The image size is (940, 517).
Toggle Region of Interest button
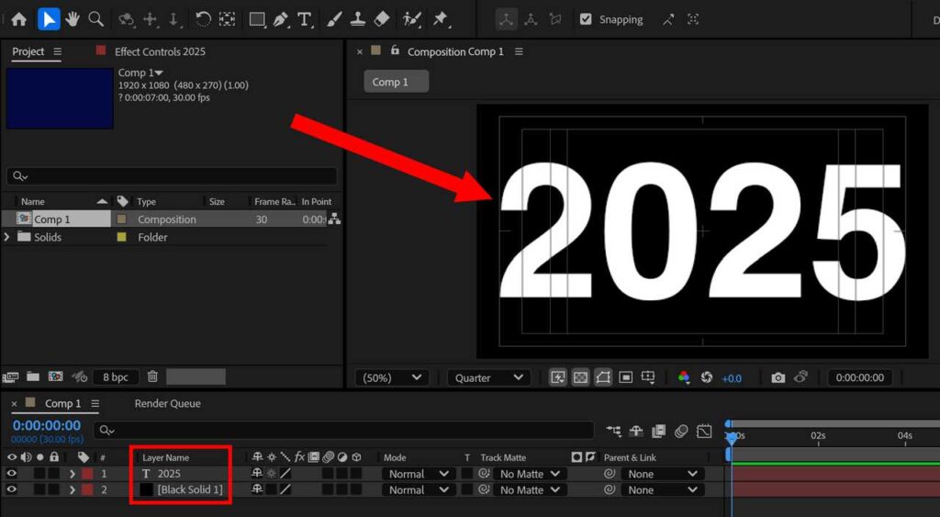coord(625,377)
